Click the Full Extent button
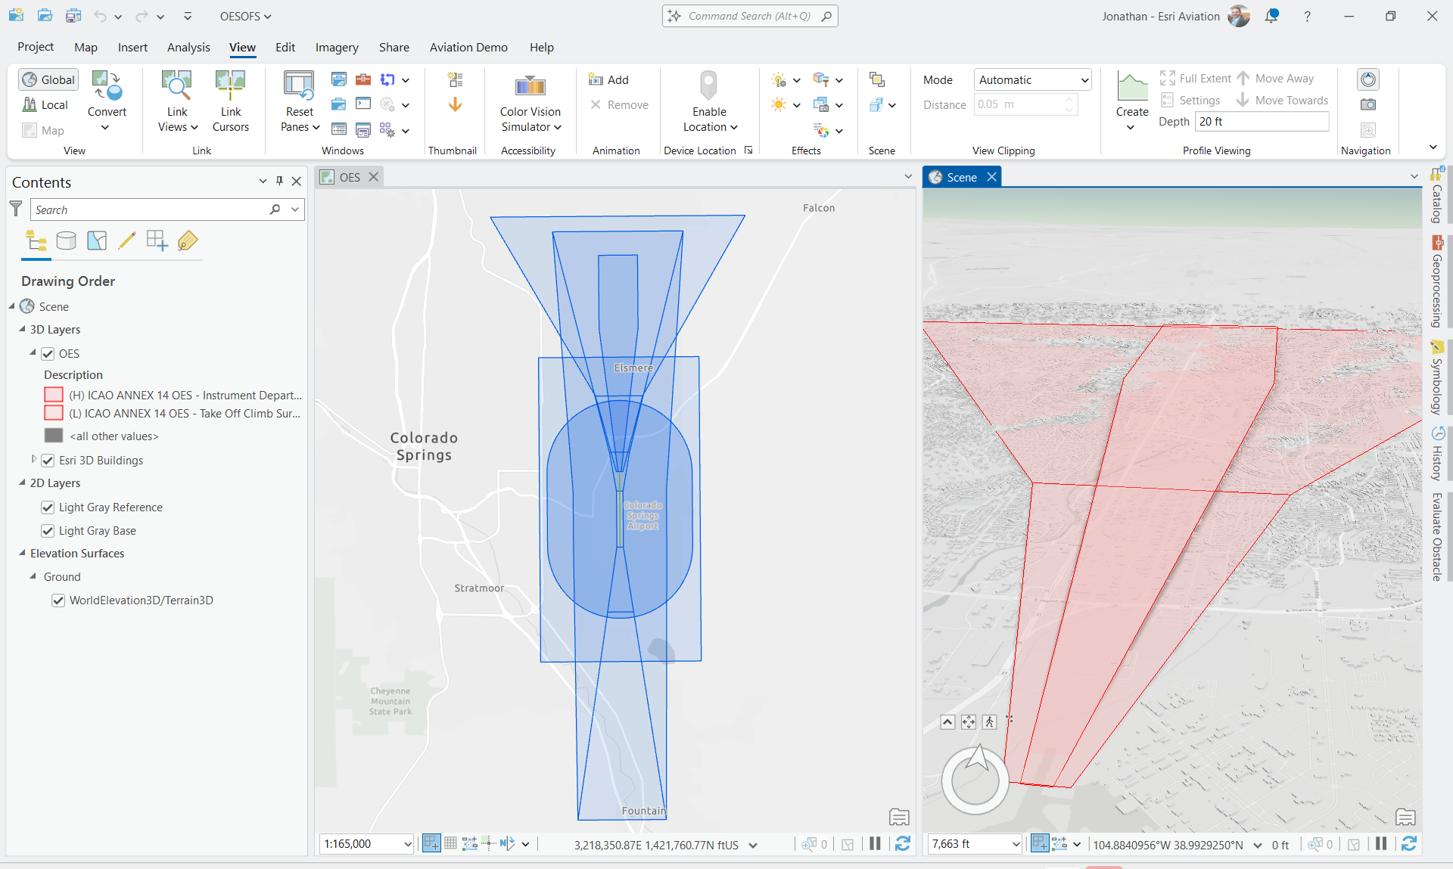 [x=1194, y=78]
